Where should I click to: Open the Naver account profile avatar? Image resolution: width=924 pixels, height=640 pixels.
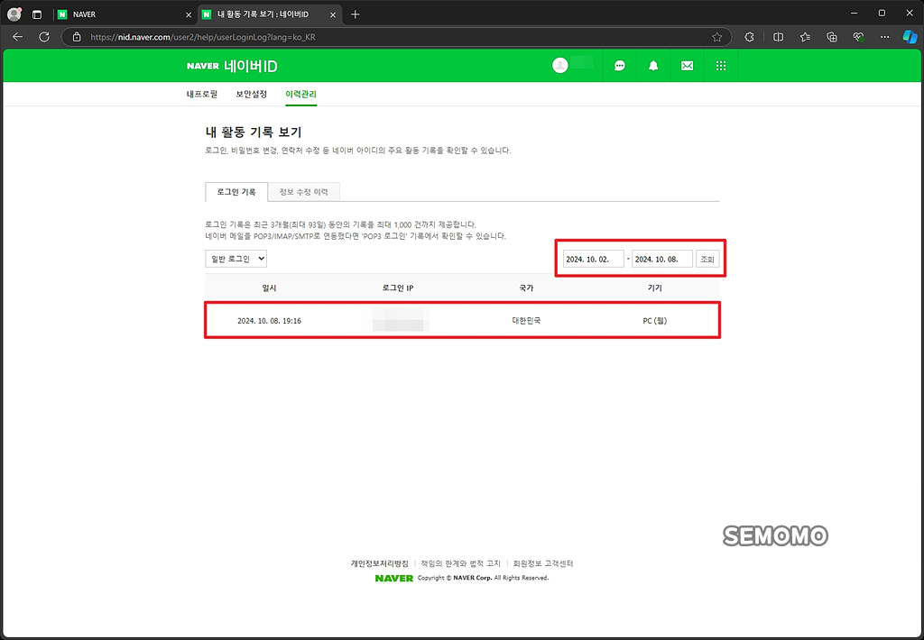[560, 66]
